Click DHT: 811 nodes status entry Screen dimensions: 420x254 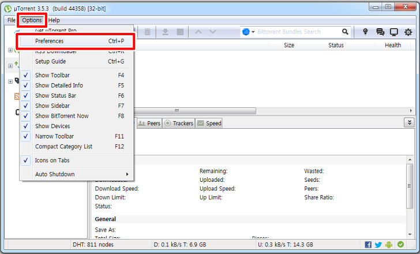(x=93, y=245)
